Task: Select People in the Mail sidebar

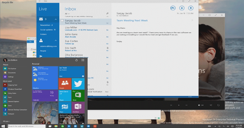Action: click(43, 51)
